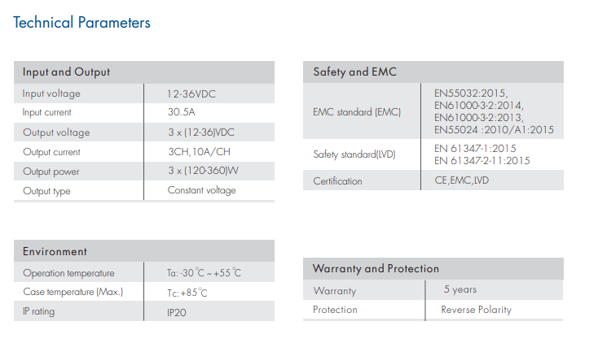Click the Technical Parameters heading
598x356 pixels.
pos(81,23)
